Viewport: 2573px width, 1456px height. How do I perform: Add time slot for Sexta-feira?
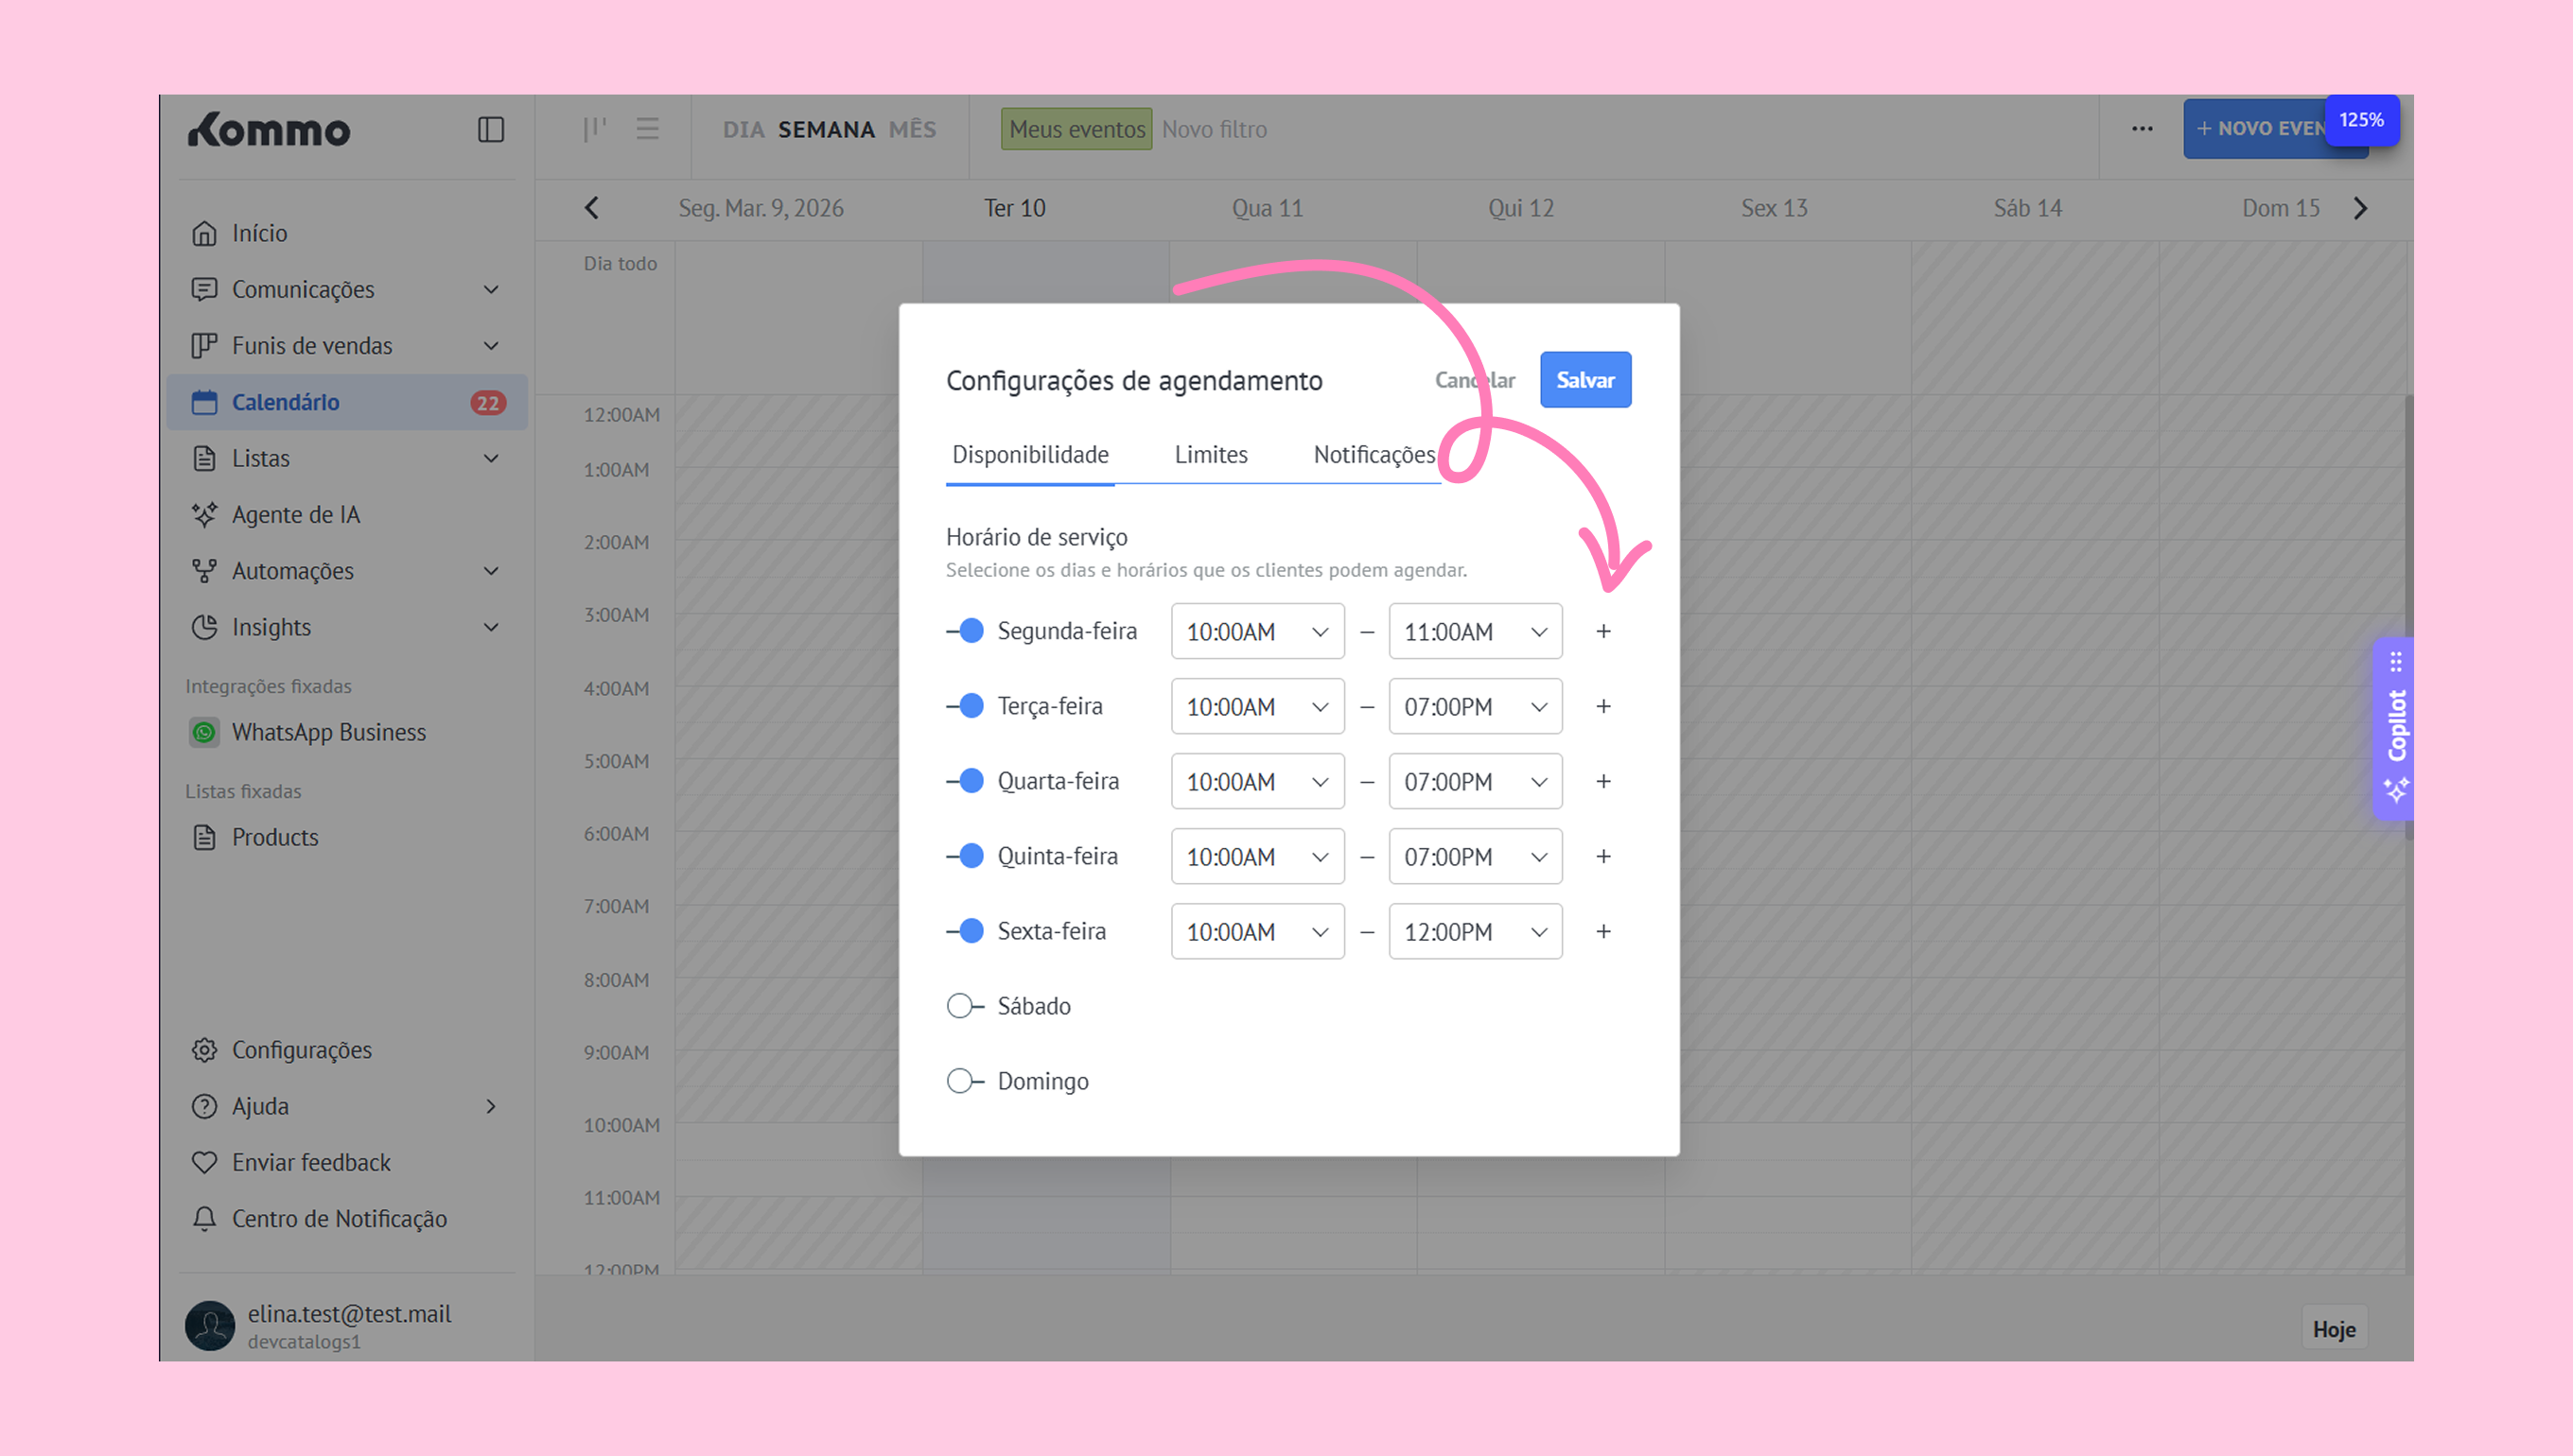[1602, 931]
